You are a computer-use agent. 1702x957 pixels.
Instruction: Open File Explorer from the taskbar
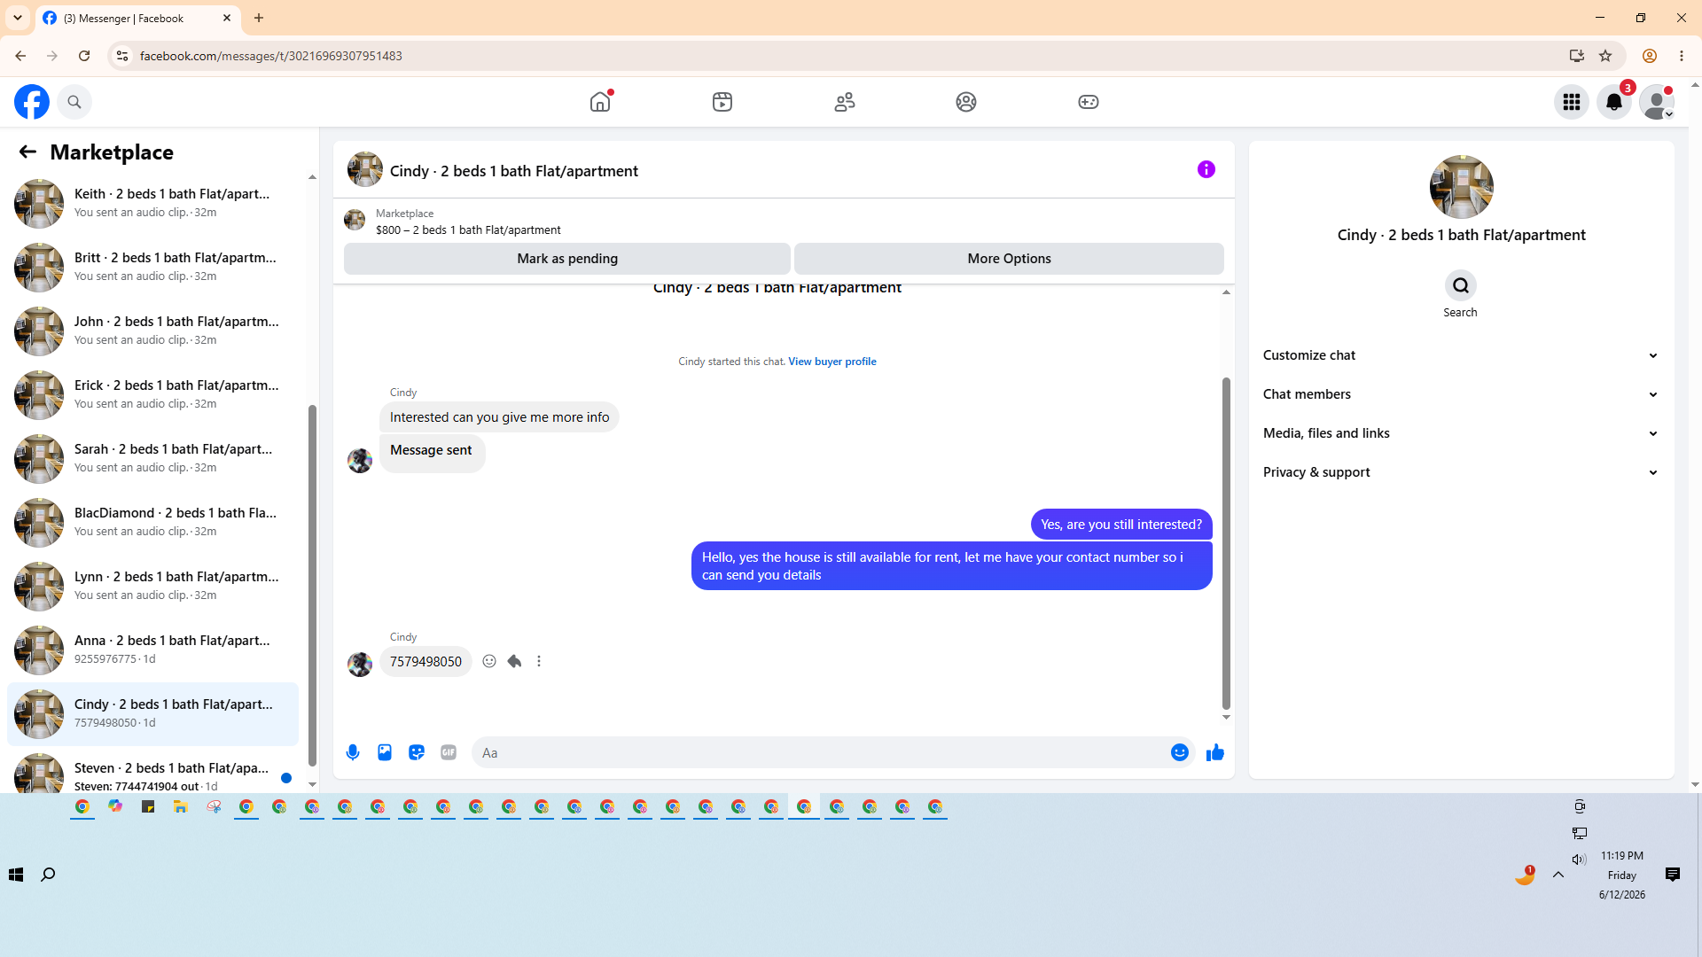click(181, 806)
